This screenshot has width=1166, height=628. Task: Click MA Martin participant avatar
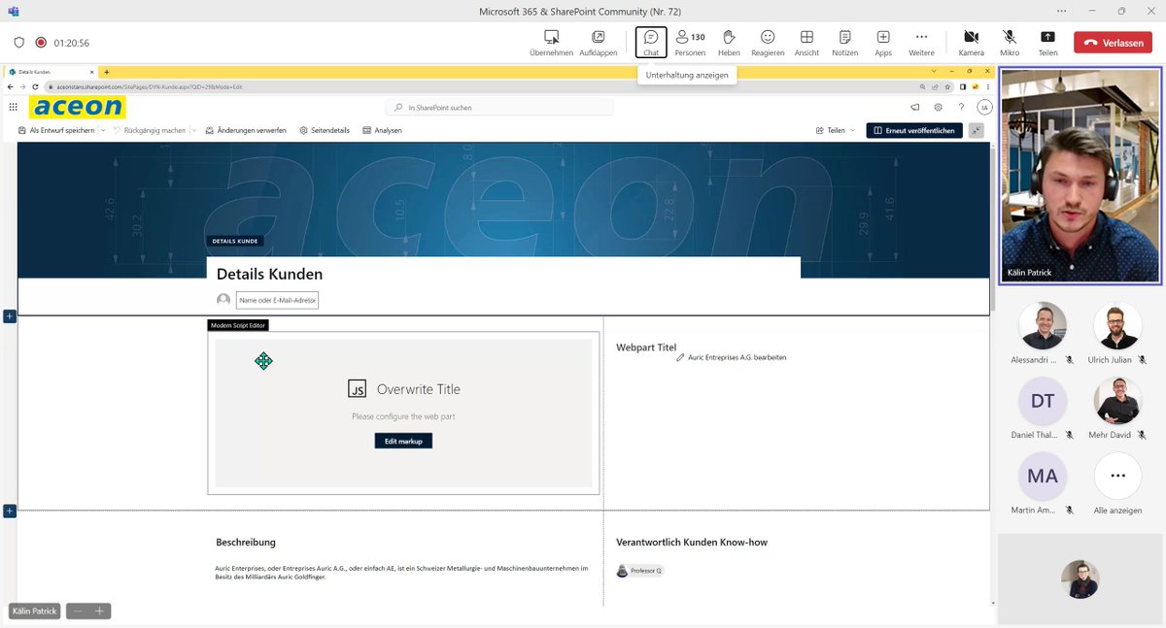click(x=1043, y=477)
